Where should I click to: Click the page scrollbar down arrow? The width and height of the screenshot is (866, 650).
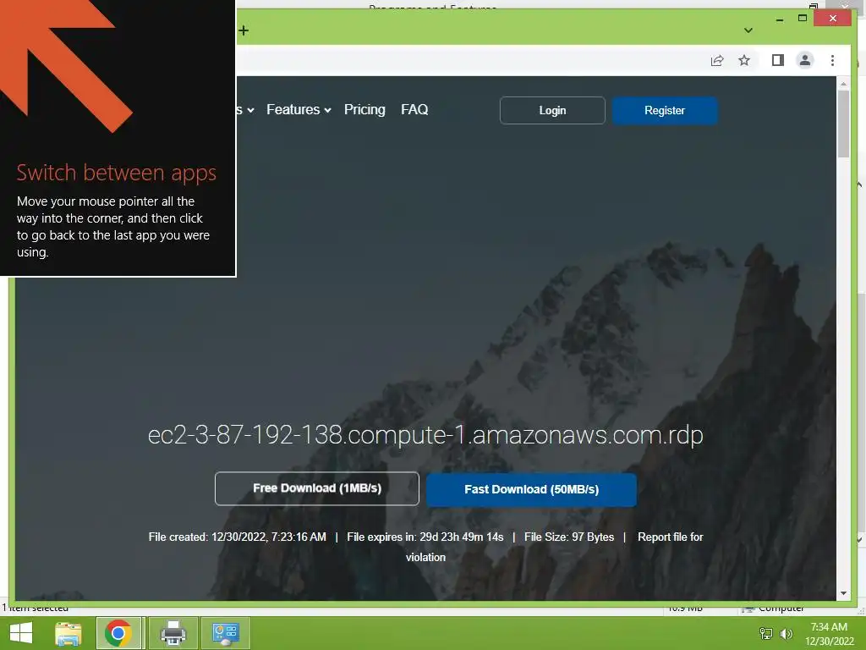pyautogui.click(x=843, y=593)
